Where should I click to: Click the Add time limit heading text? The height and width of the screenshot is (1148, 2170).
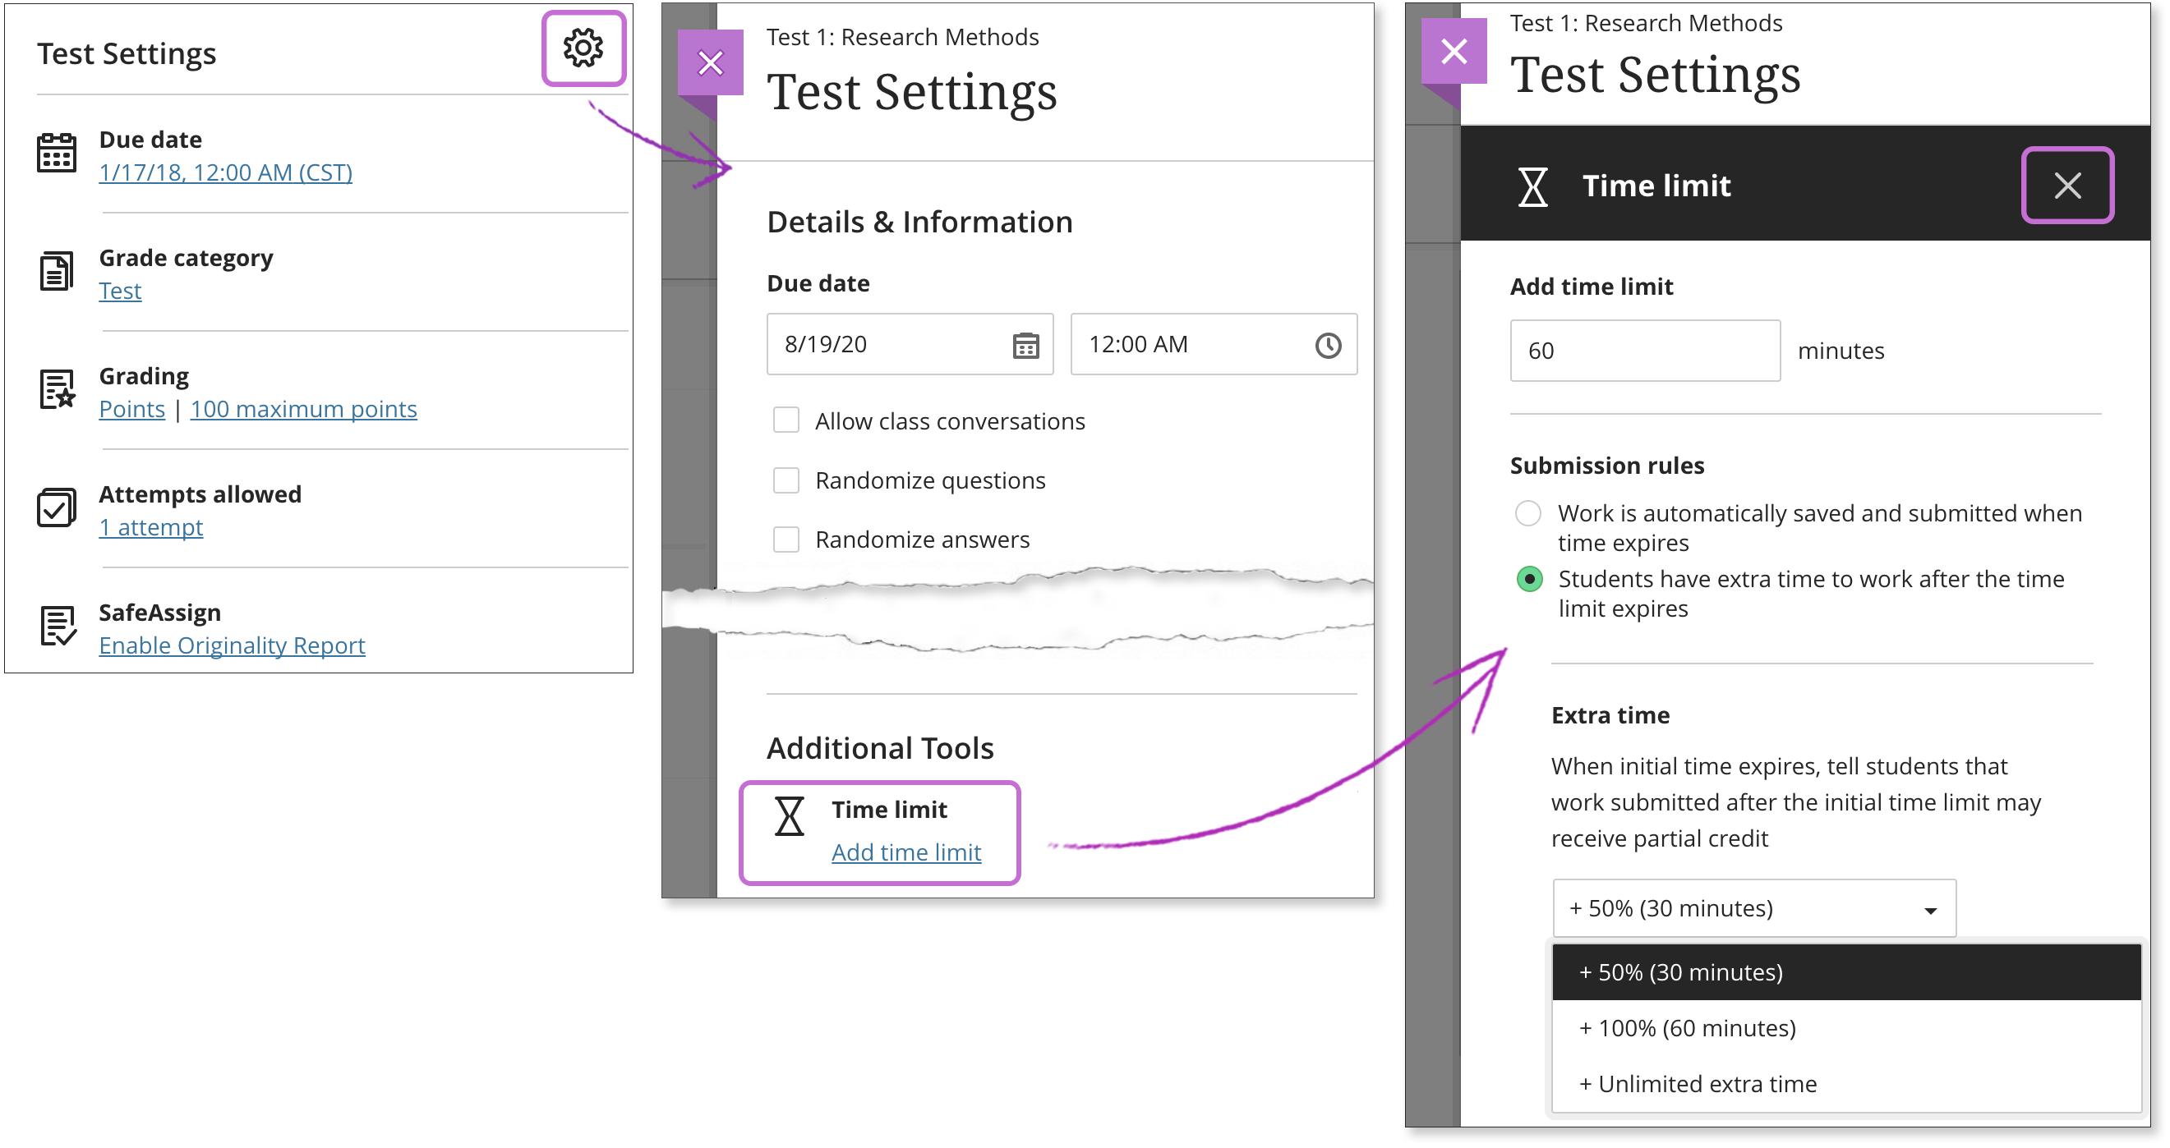tap(1591, 286)
